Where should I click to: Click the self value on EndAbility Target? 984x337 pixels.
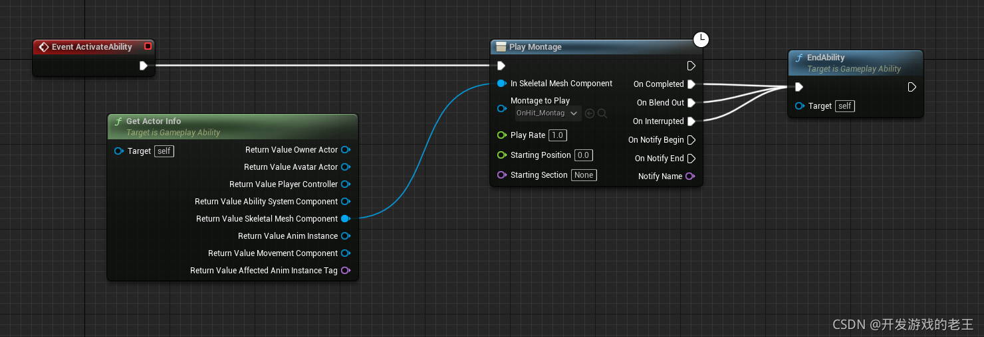(x=844, y=106)
